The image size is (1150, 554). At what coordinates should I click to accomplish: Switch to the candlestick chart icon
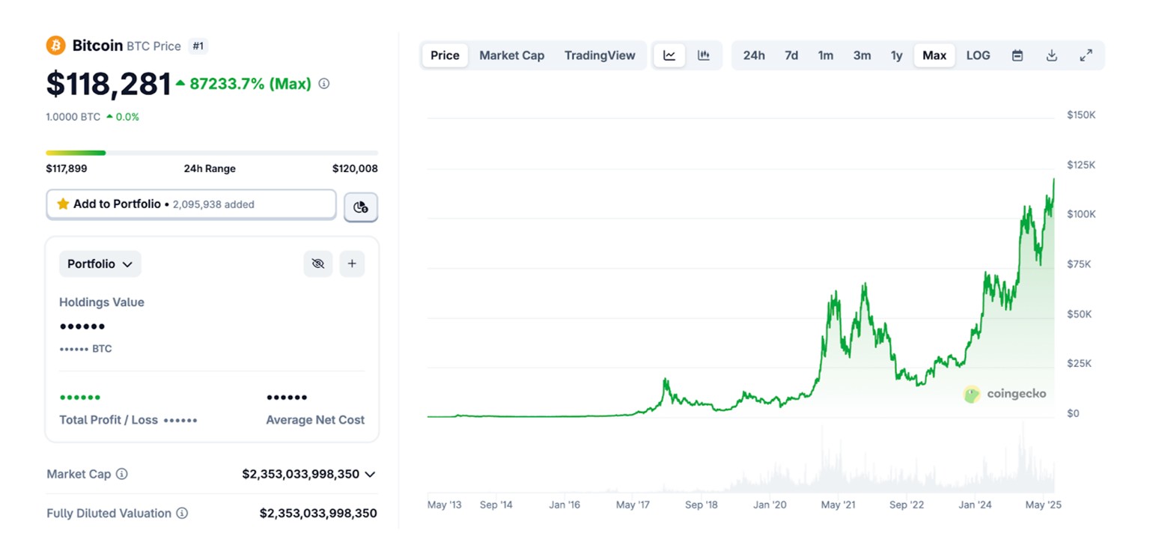click(704, 55)
